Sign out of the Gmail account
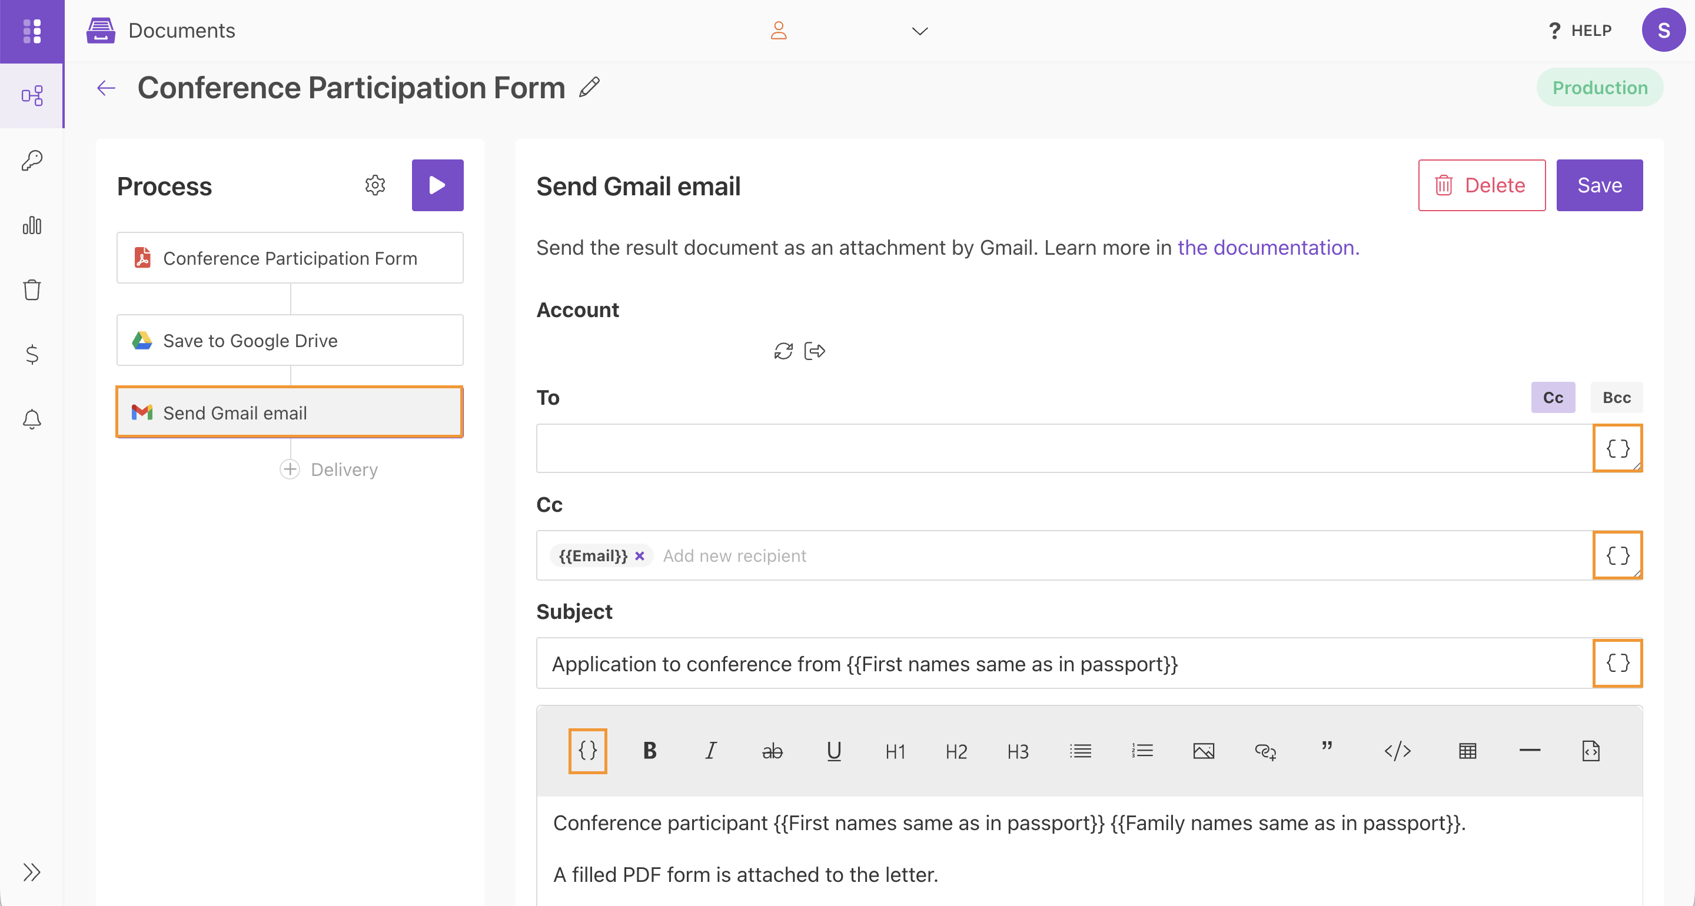The image size is (1695, 906). click(815, 351)
